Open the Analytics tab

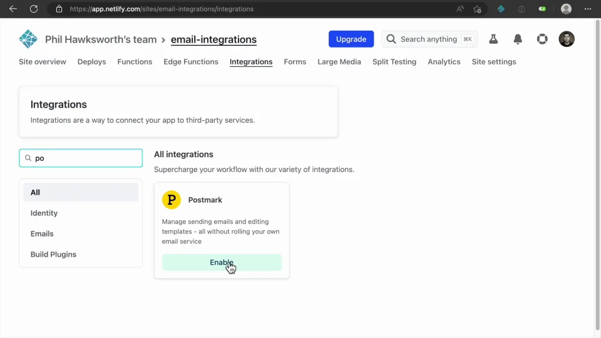pos(444,62)
